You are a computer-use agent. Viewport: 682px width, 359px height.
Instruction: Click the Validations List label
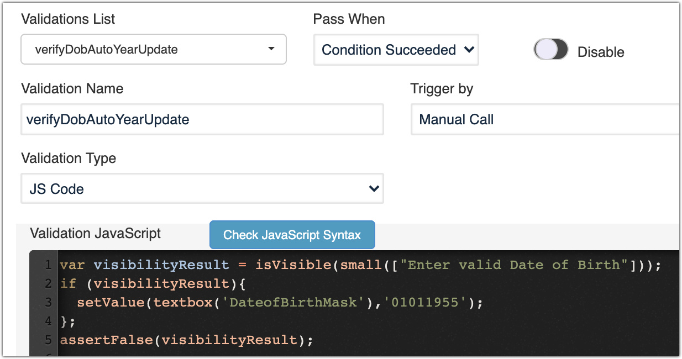click(67, 19)
